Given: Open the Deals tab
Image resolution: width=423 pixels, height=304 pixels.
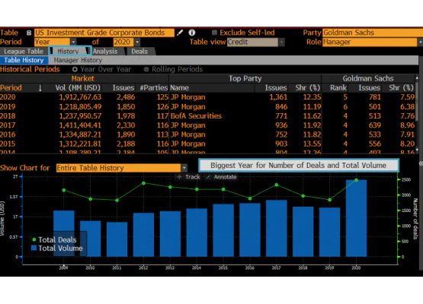Looking at the screenshot, I should click(x=139, y=52).
